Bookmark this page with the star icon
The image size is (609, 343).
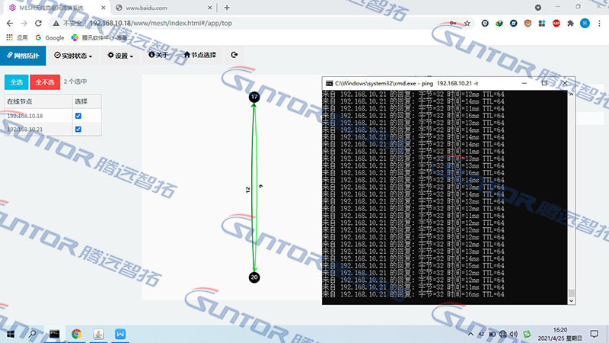pos(465,23)
